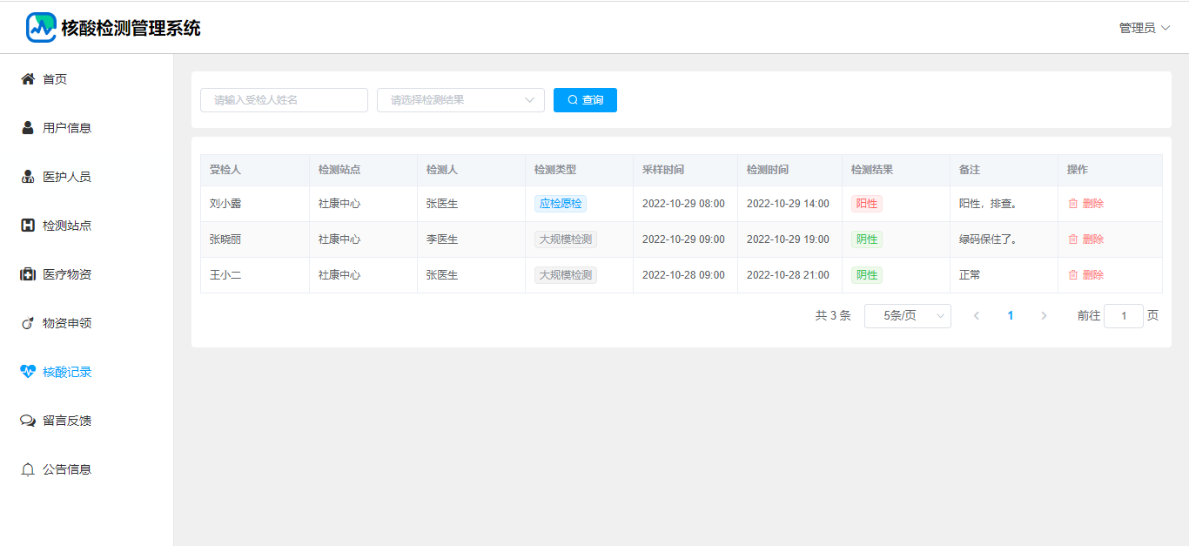Click the home icon beside 首页
Viewport: 1189px width, 546px height.
(28, 79)
